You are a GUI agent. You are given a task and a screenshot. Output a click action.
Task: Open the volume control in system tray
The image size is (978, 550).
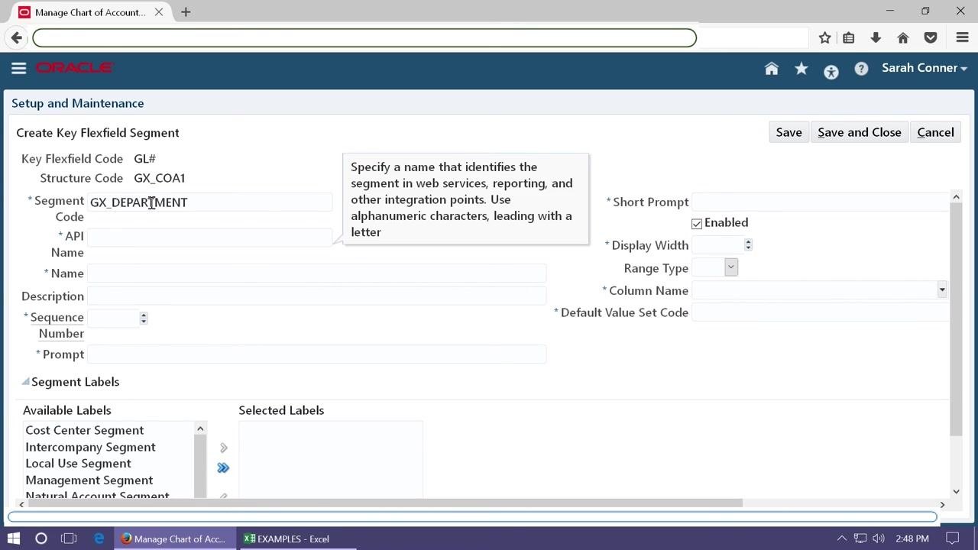879,539
